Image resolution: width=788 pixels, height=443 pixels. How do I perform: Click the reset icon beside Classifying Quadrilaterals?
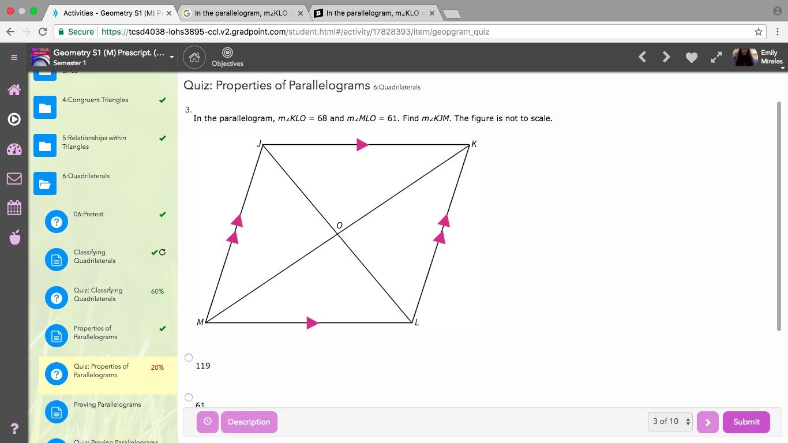[162, 252]
